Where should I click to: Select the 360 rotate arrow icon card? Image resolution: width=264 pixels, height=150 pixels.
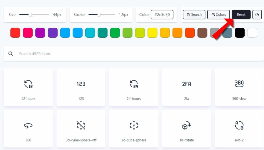pos(28,129)
